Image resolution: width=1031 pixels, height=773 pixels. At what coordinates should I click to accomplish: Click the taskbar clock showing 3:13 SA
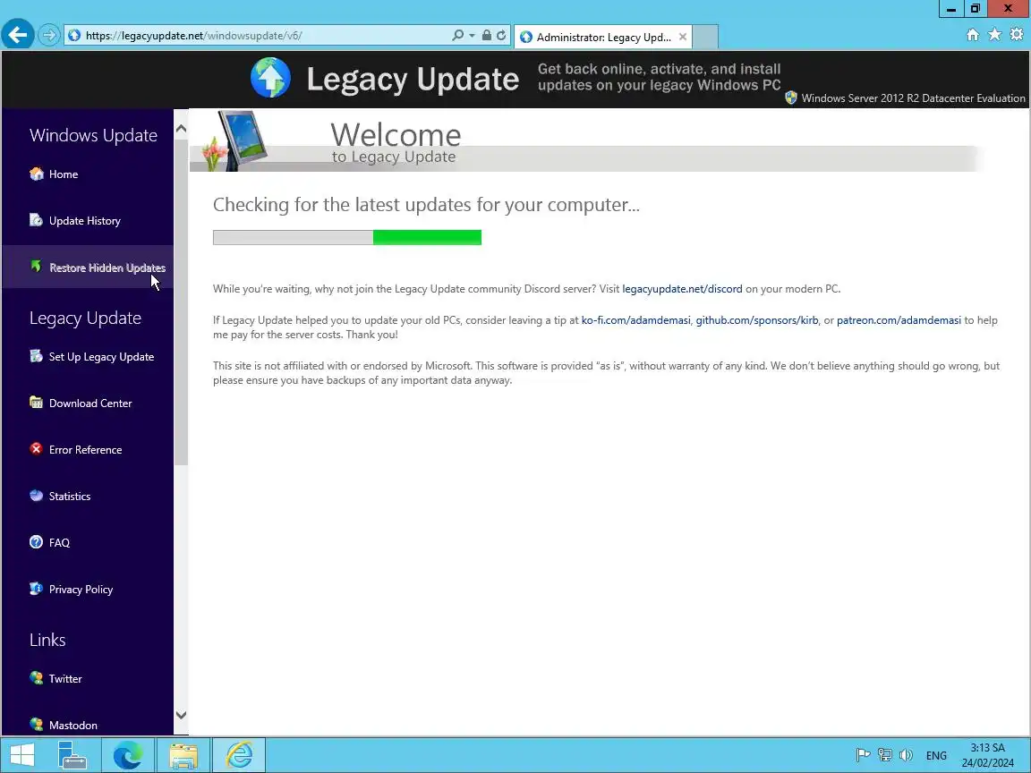[988, 755]
